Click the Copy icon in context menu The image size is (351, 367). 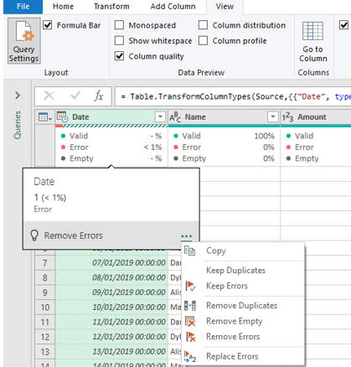click(190, 251)
